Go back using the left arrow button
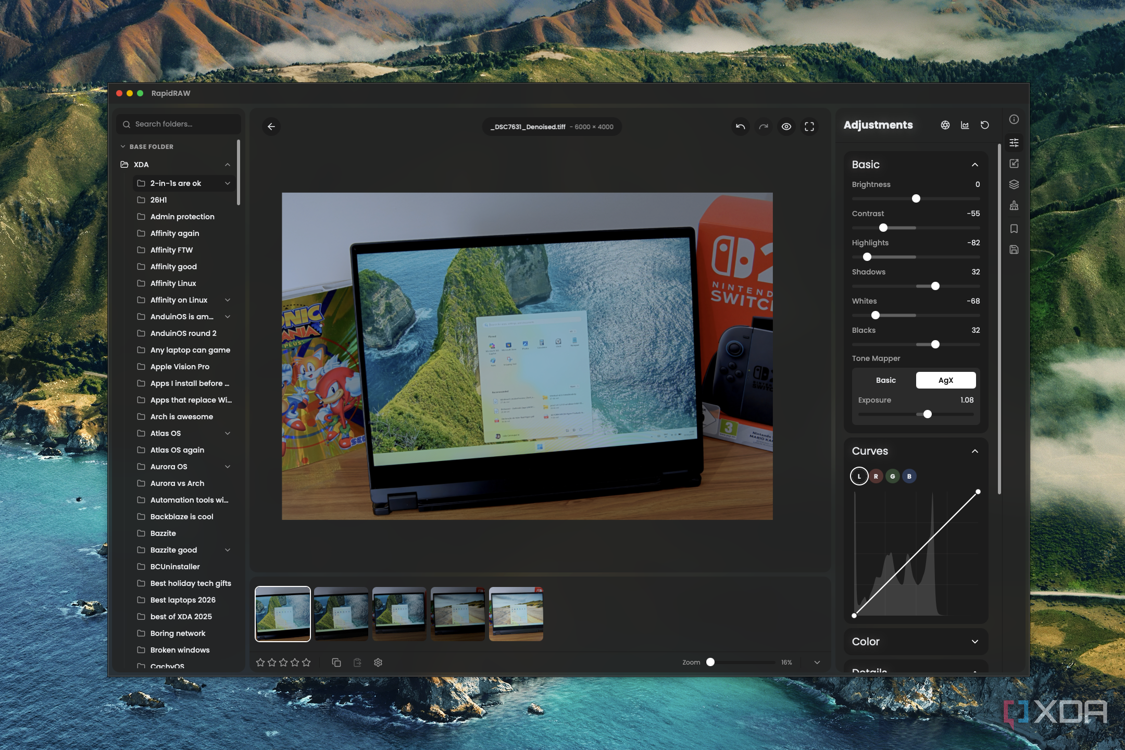Viewport: 1125px width, 750px height. coord(271,127)
